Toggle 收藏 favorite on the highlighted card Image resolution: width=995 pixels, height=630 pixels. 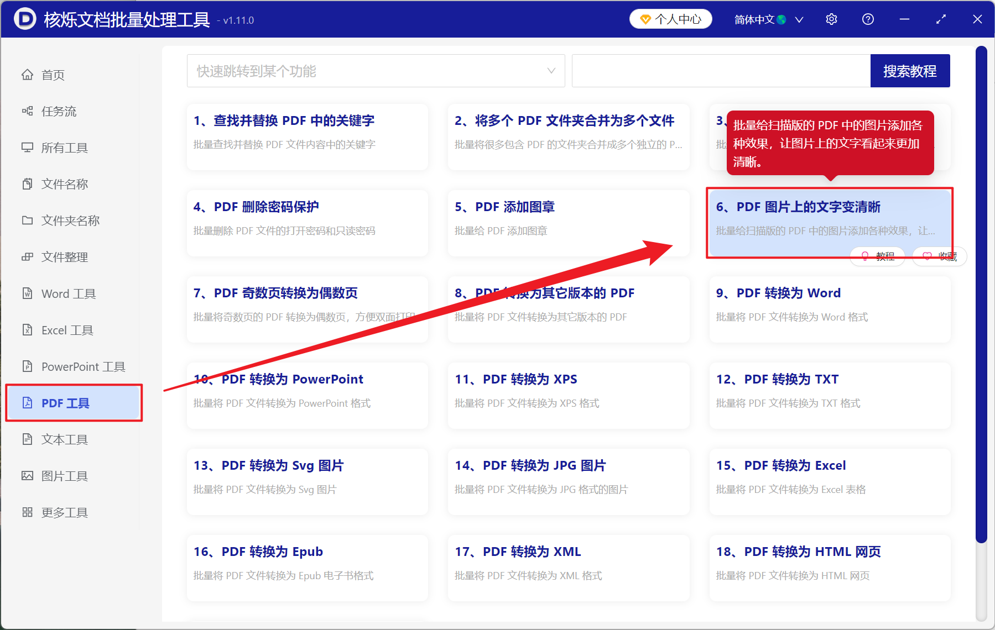click(939, 256)
